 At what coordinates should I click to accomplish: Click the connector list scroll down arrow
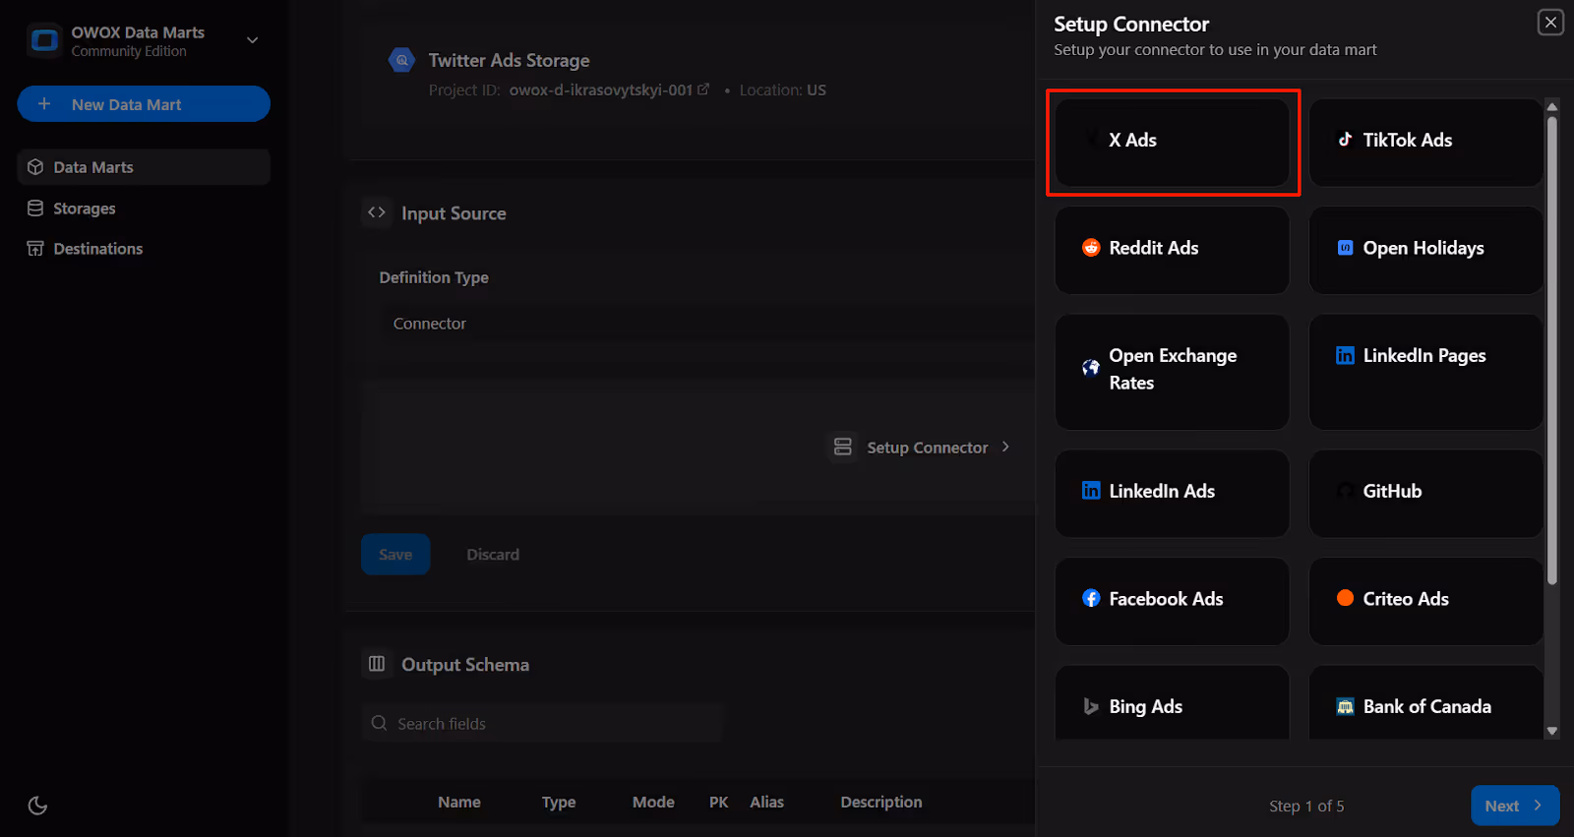1552,731
